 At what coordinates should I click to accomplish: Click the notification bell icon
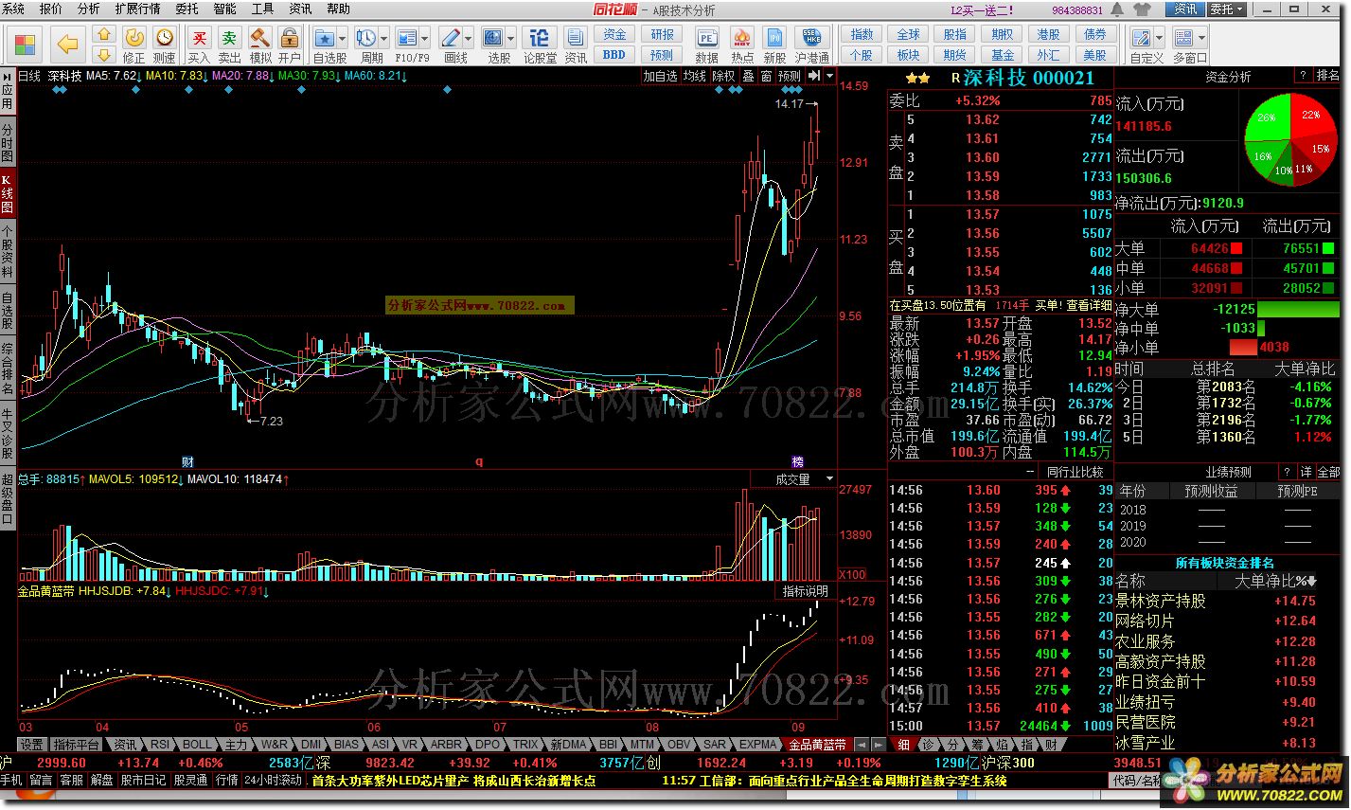click(1118, 9)
